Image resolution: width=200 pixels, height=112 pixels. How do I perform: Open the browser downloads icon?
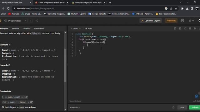point(187,8)
